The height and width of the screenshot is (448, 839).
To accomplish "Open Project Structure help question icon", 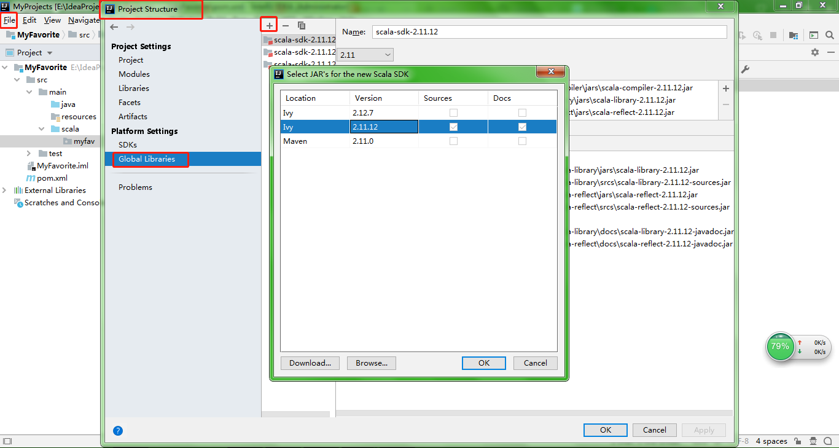I will coord(118,431).
